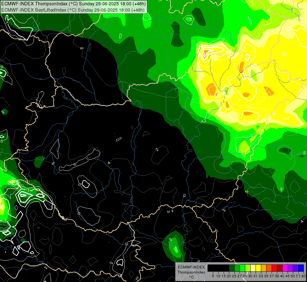Pick the red-orange 35–37 legend swatch
Viewport: 307px width, 282px height.
(x=269, y=268)
